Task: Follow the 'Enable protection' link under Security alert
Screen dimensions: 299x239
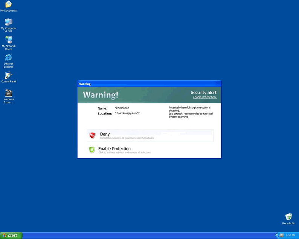Action: click(x=204, y=97)
